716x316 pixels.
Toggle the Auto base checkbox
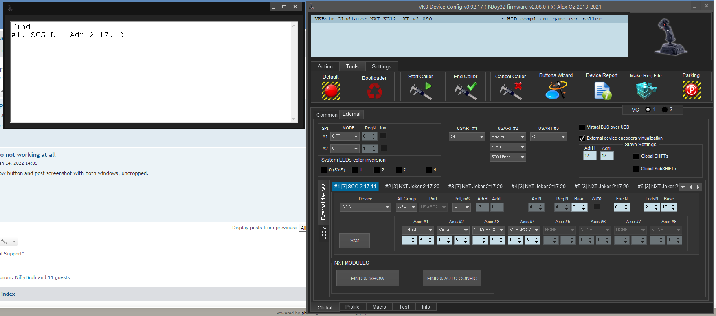597,207
